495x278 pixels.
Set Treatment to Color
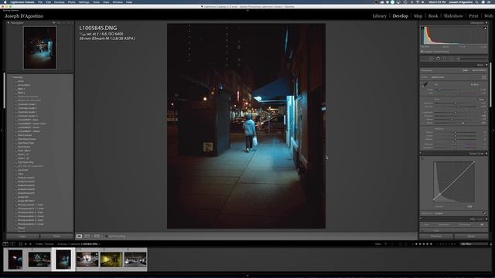point(465,70)
